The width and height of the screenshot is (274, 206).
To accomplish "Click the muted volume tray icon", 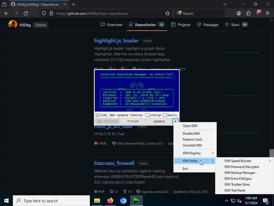I will coord(239,201).
